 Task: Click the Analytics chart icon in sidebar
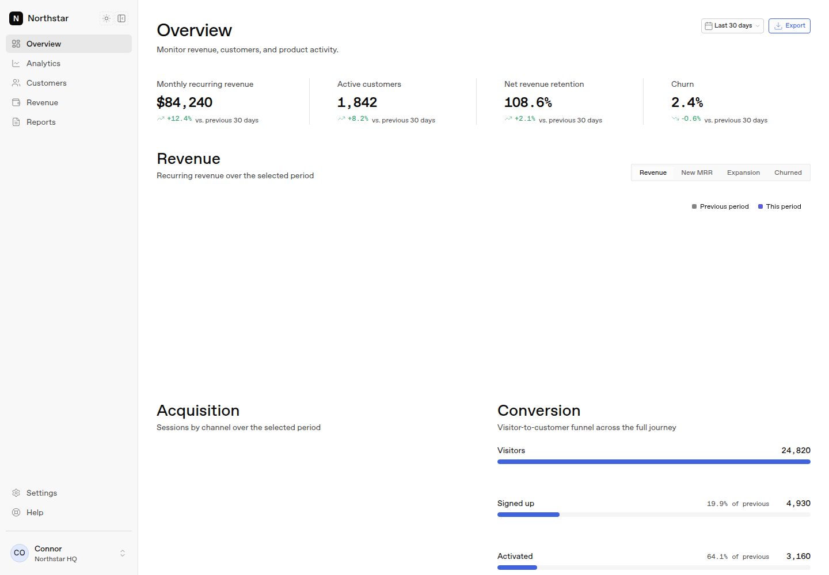tap(16, 63)
